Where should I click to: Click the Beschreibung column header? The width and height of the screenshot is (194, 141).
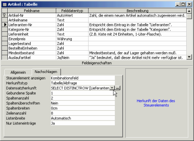(x=137, y=11)
